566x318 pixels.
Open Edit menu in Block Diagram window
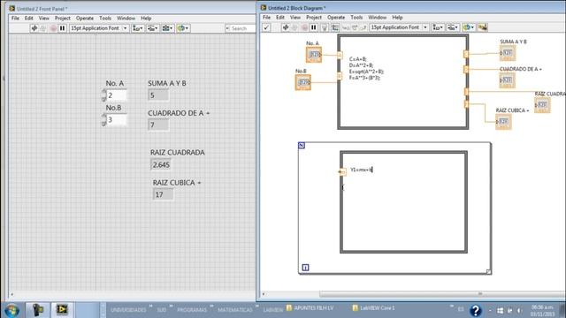pos(280,18)
